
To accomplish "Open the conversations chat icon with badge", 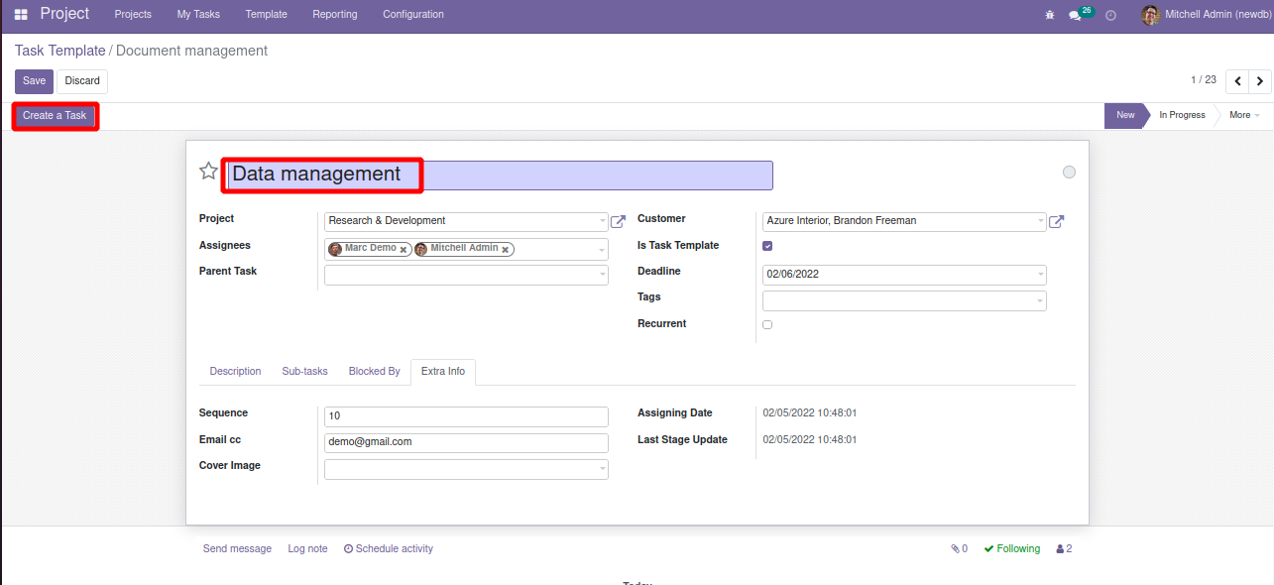I will click(1076, 15).
